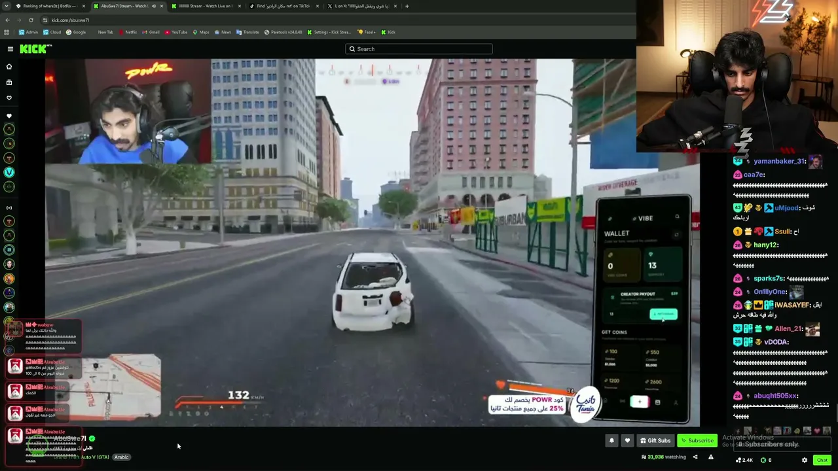Image resolution: width=838 pixels, height=471 pixels.
Task: Click the recommended channels icon in sidebar
Action: 9,208
